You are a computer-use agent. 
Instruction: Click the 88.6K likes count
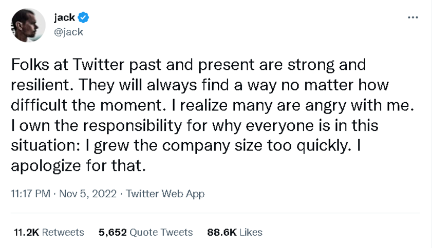(x=221, y=232)
